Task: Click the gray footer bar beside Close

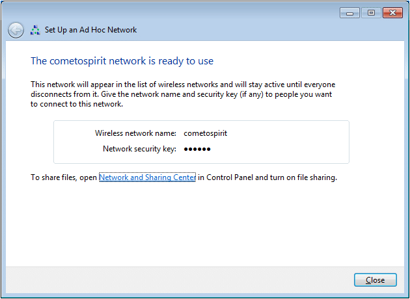Action: (x=178, y=280)
